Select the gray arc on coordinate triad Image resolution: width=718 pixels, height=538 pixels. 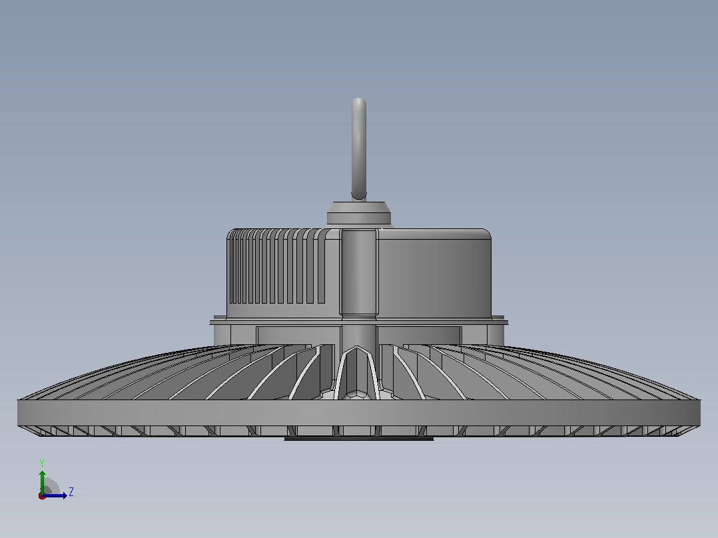coord(53,485)
